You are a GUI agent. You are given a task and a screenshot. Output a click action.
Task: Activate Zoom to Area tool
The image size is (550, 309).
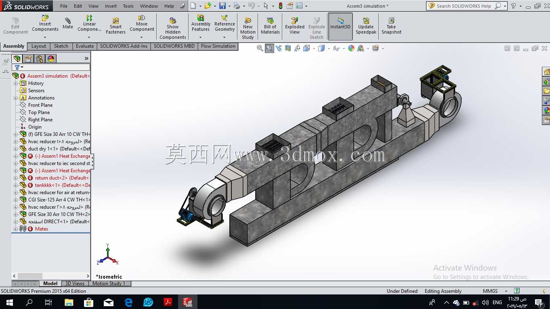coord(269,48)
